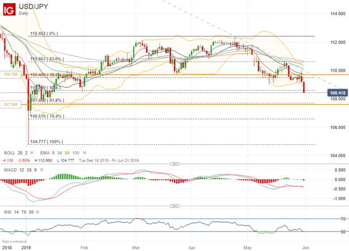
Task: Click the Daily timeframe label
Action: 23,13
